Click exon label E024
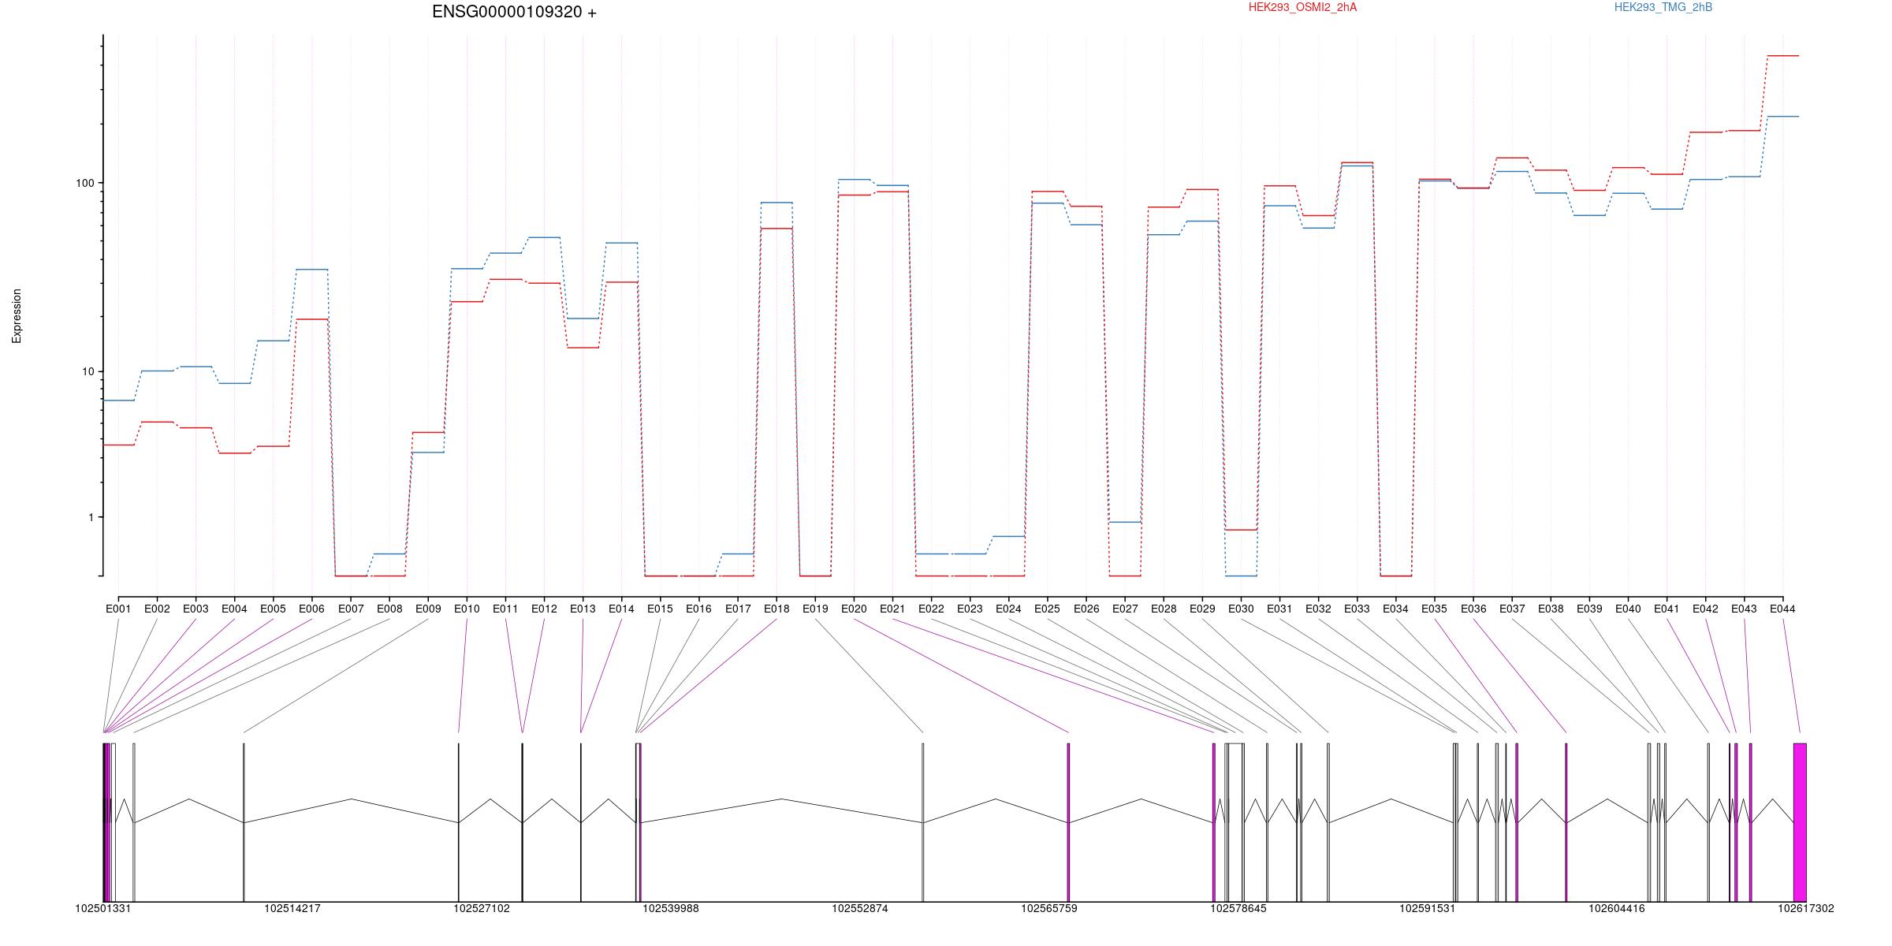This screenshot has height=946, width=1892. point(1008,609)
